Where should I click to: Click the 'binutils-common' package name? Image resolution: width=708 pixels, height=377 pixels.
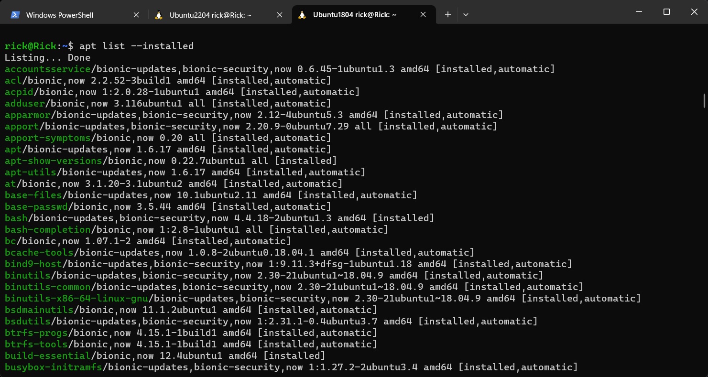48,287
